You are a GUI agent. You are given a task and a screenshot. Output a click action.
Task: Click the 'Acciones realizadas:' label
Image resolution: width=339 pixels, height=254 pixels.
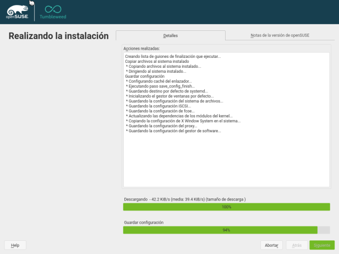click(141, 48)
